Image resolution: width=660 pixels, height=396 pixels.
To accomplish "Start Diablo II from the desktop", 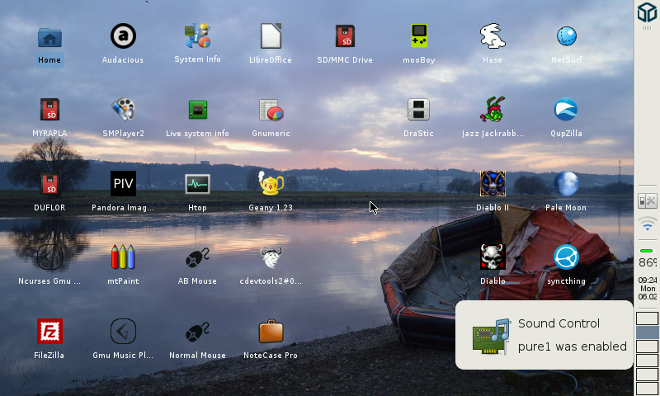I will click(x=493, y=184).
